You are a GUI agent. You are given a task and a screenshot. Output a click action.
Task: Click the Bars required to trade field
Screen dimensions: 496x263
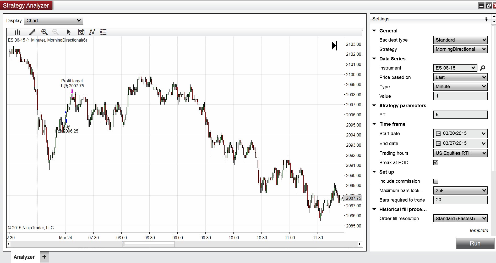click(460, 200)
